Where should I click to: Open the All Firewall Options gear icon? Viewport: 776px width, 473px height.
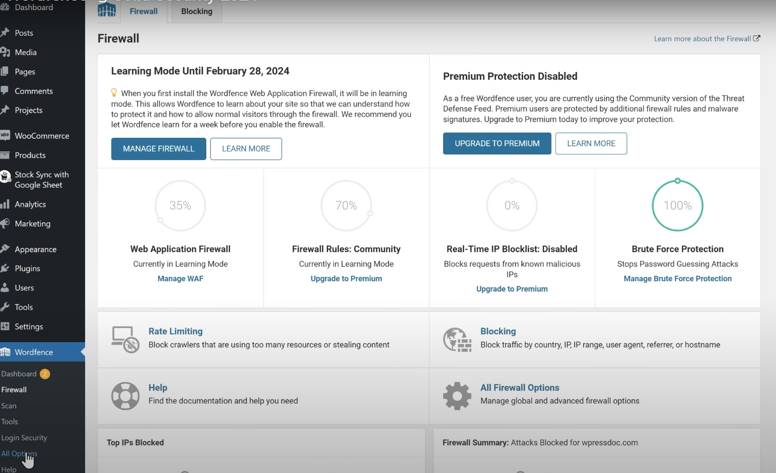pos(457,396)
